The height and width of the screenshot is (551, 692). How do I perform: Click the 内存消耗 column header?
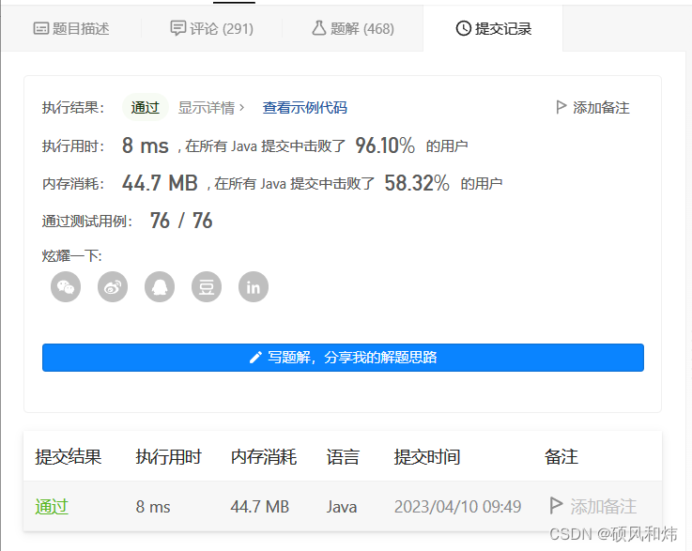tap(264, 457)
